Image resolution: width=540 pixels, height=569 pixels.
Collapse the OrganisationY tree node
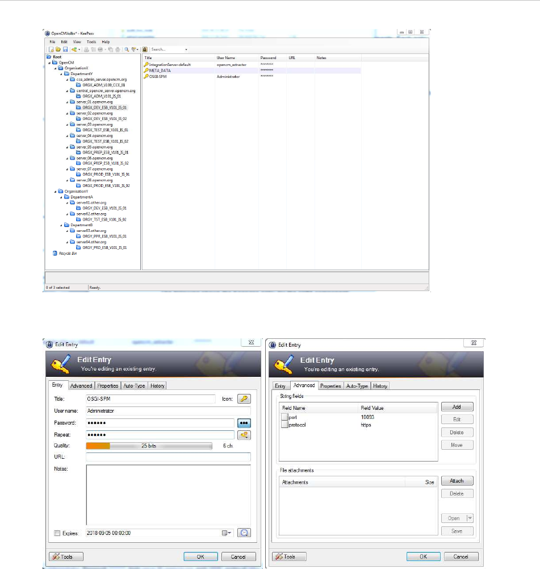[x=56, y=192]
